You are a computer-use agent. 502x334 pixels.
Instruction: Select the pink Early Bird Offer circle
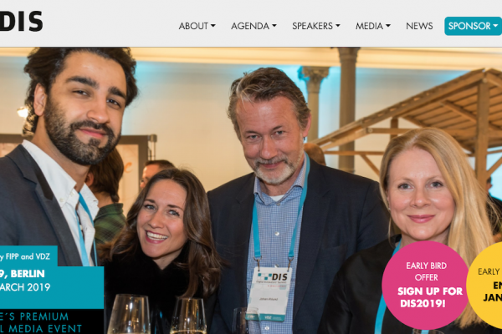point(425,285)
